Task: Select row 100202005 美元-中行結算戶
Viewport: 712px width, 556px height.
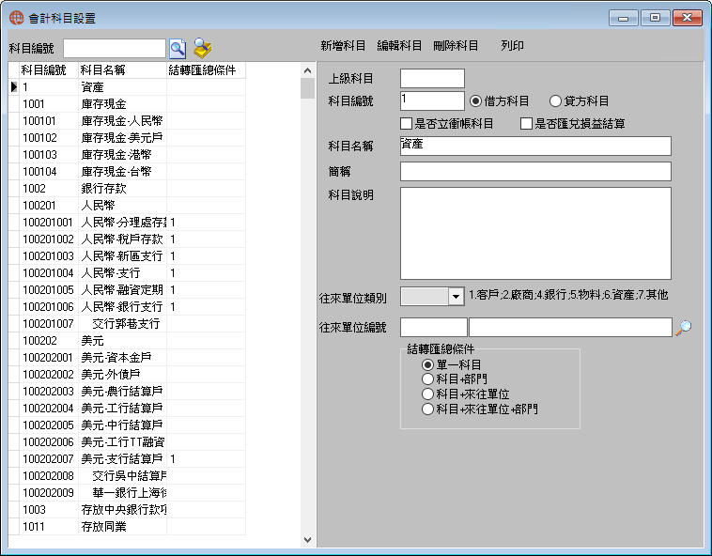Action: click(127, 425)
